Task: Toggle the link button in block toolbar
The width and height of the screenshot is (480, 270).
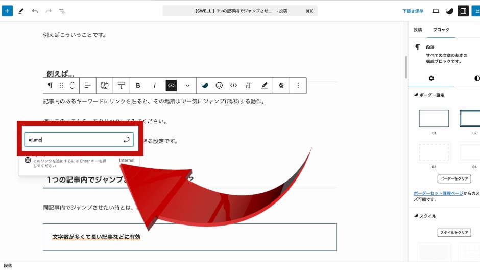Action: [171, 85]
